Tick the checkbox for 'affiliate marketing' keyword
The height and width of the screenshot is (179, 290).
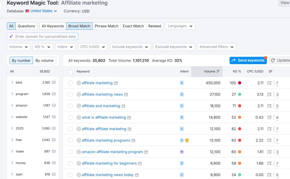tap(70, 83)
